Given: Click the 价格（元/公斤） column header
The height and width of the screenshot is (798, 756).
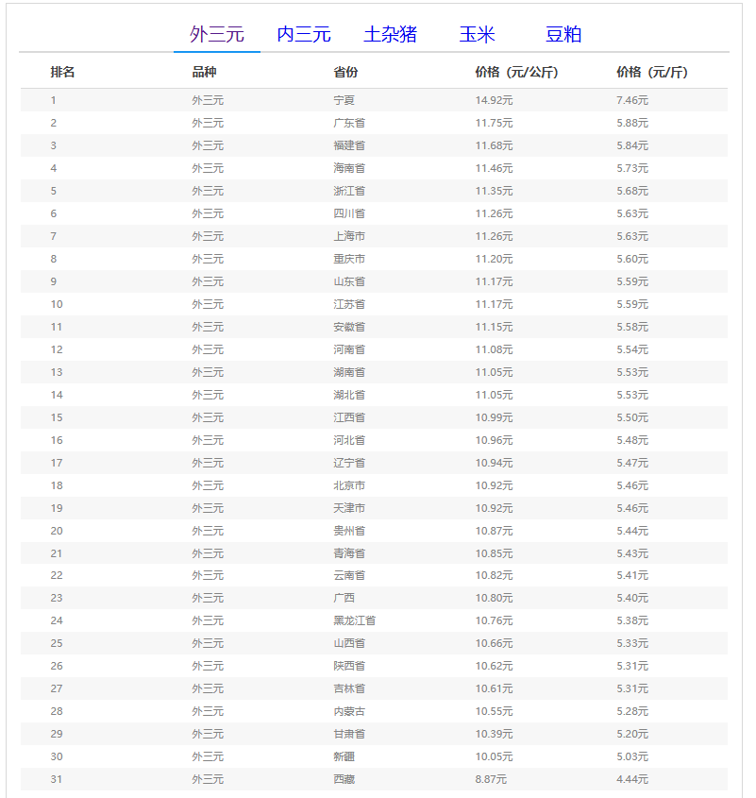Looking at the screenshot, I should [516, 73].
